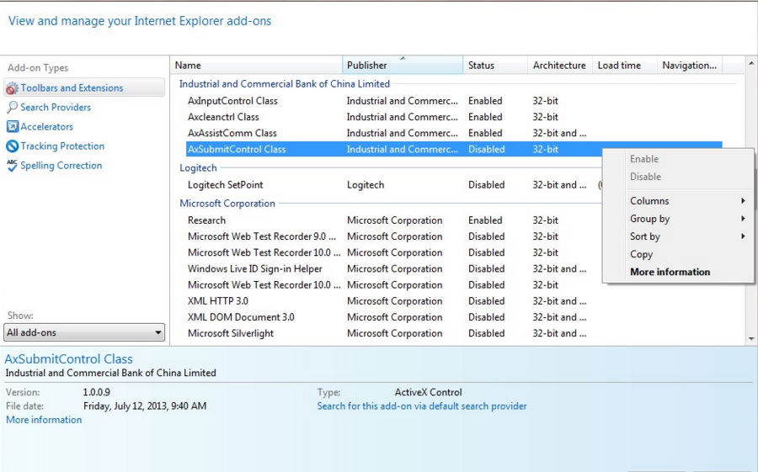Click the Spelling Correction ABC icon
This screenshot has width=758, height=472.
pos(12,165)
